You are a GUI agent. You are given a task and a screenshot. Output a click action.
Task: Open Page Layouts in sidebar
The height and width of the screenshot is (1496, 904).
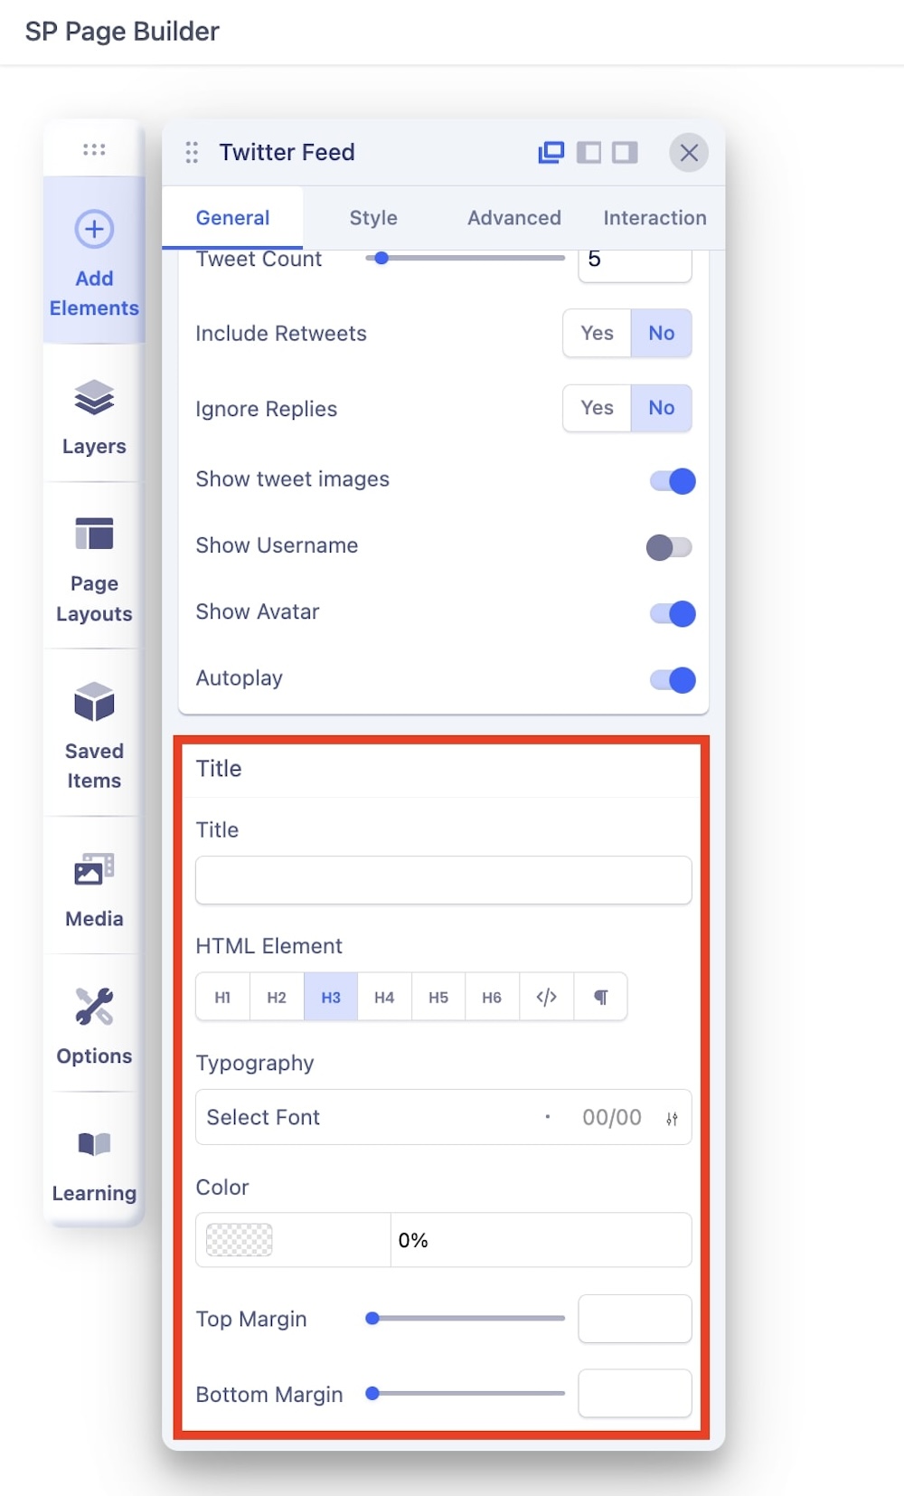pos(94,568)
